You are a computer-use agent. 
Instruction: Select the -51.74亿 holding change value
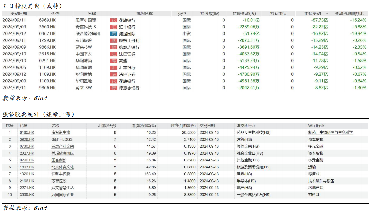point(251,34)
